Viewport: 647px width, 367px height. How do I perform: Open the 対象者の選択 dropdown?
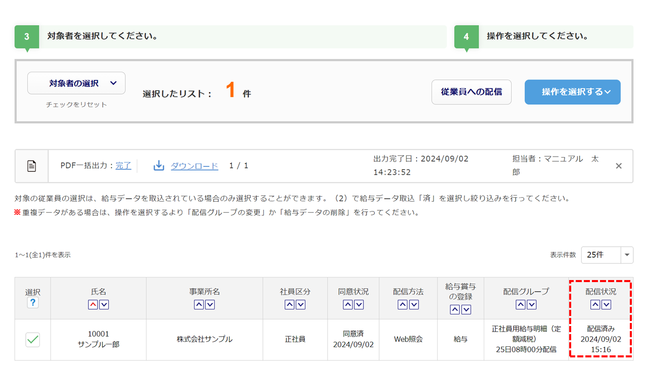(76, 83)
